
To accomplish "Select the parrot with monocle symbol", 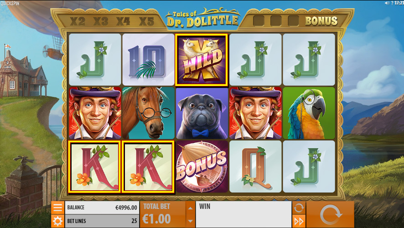I will [x=309, y=113].
